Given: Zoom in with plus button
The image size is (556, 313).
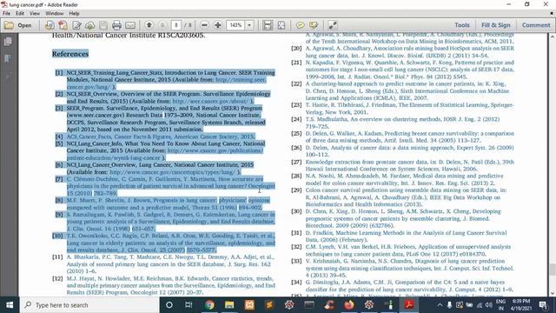Looking at the screenshot, I should (x=218, y=25).
